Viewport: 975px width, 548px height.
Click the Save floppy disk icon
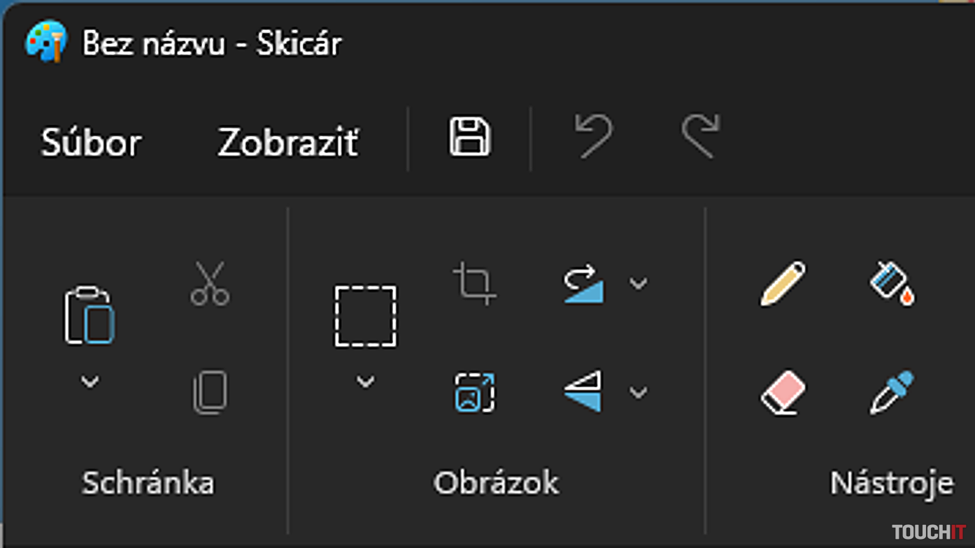click(469, 137)
